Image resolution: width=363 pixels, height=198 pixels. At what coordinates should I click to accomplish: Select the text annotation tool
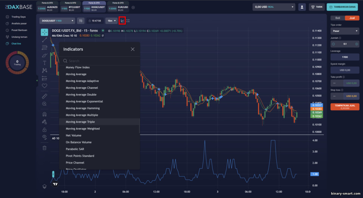coord(45,63)
